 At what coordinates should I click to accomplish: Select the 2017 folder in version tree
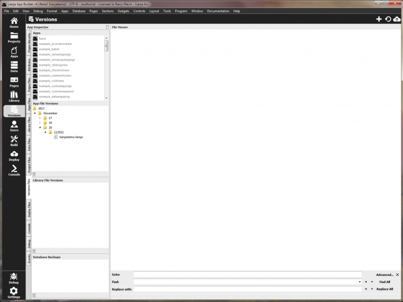tap(41, 108)
